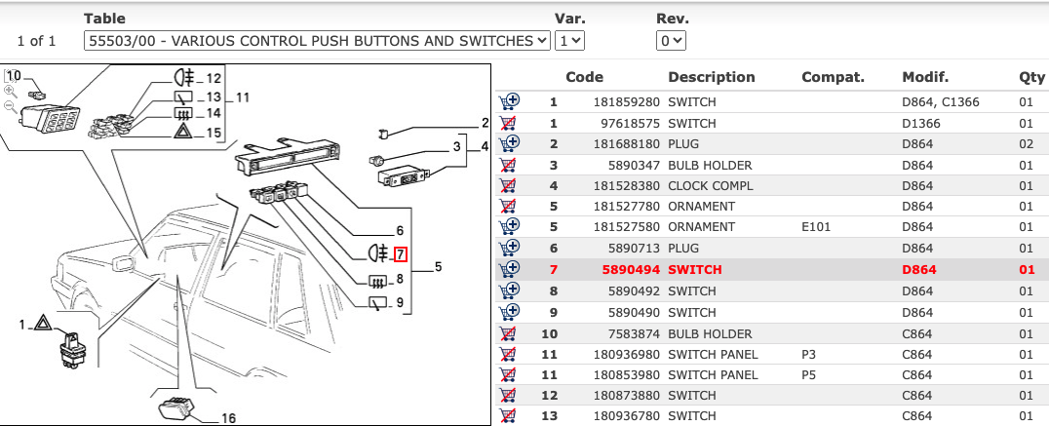The width and height of the screenshot is (1049, 426).
Task: Click the zoom in magnifier on diagram
Action: [x=10, y=89]
